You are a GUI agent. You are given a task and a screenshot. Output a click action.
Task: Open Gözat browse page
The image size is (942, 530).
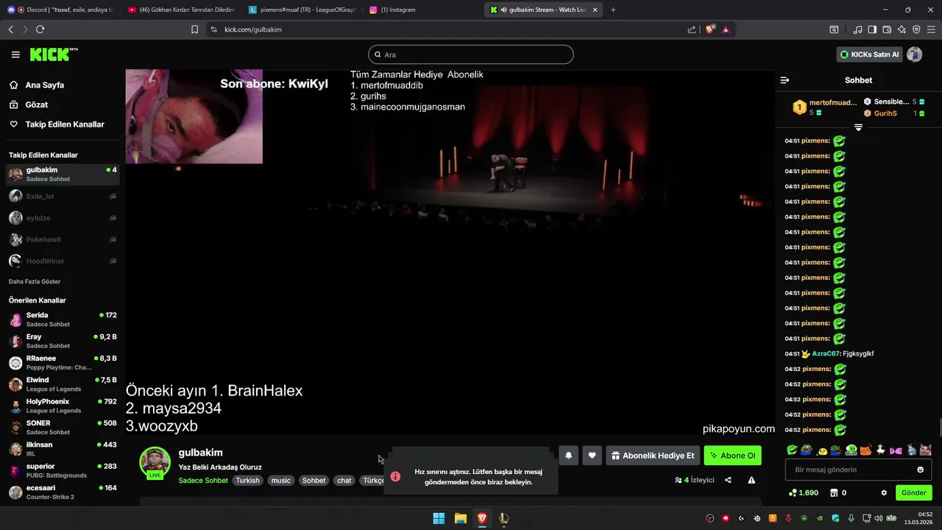pyautogui.click(x=37, y=105)
